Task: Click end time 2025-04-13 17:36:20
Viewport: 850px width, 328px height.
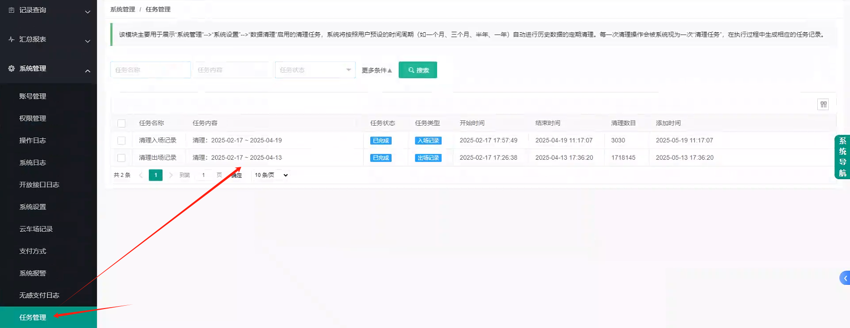Action: click(x=564, y=157)
